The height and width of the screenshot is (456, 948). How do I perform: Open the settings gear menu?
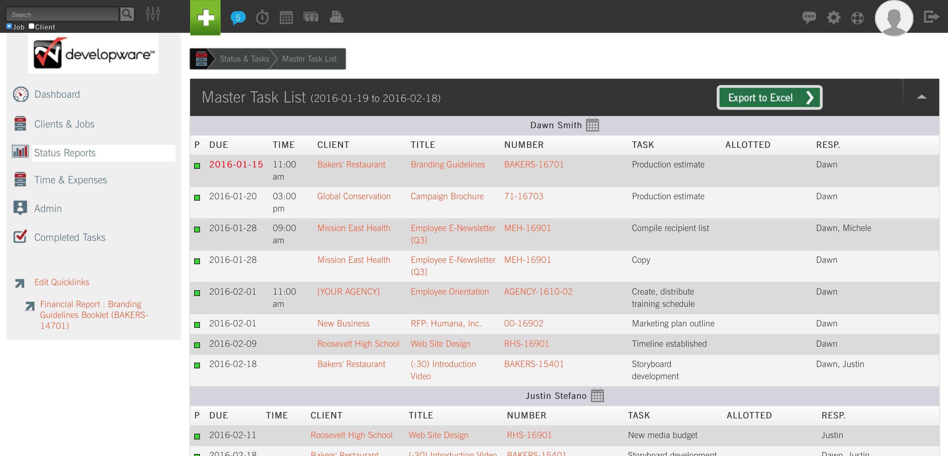[x=834, y=17]
